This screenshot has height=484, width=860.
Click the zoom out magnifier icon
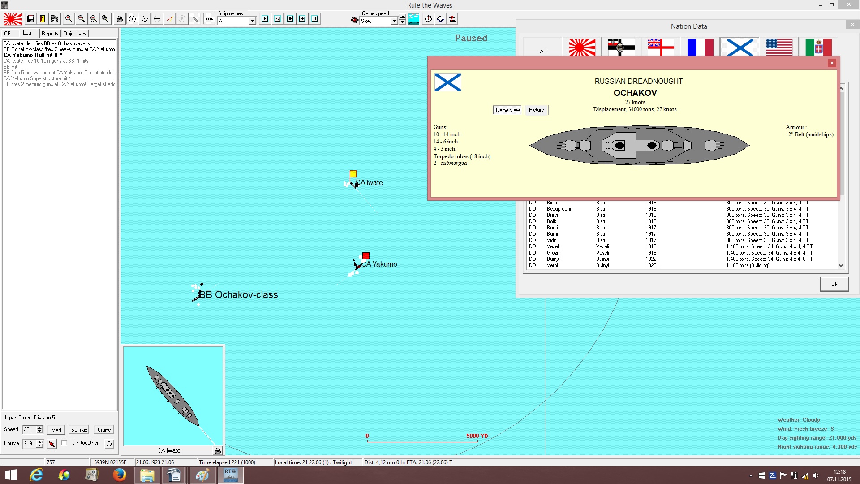pyautogui.click(x=81, y=19)
